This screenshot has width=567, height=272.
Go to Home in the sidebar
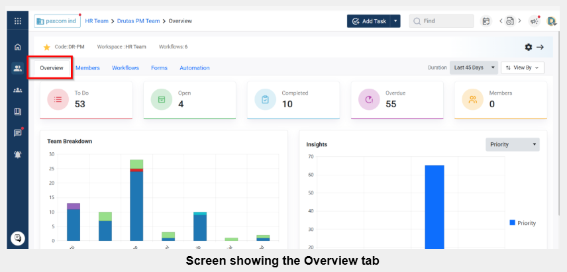click(18, 47)
